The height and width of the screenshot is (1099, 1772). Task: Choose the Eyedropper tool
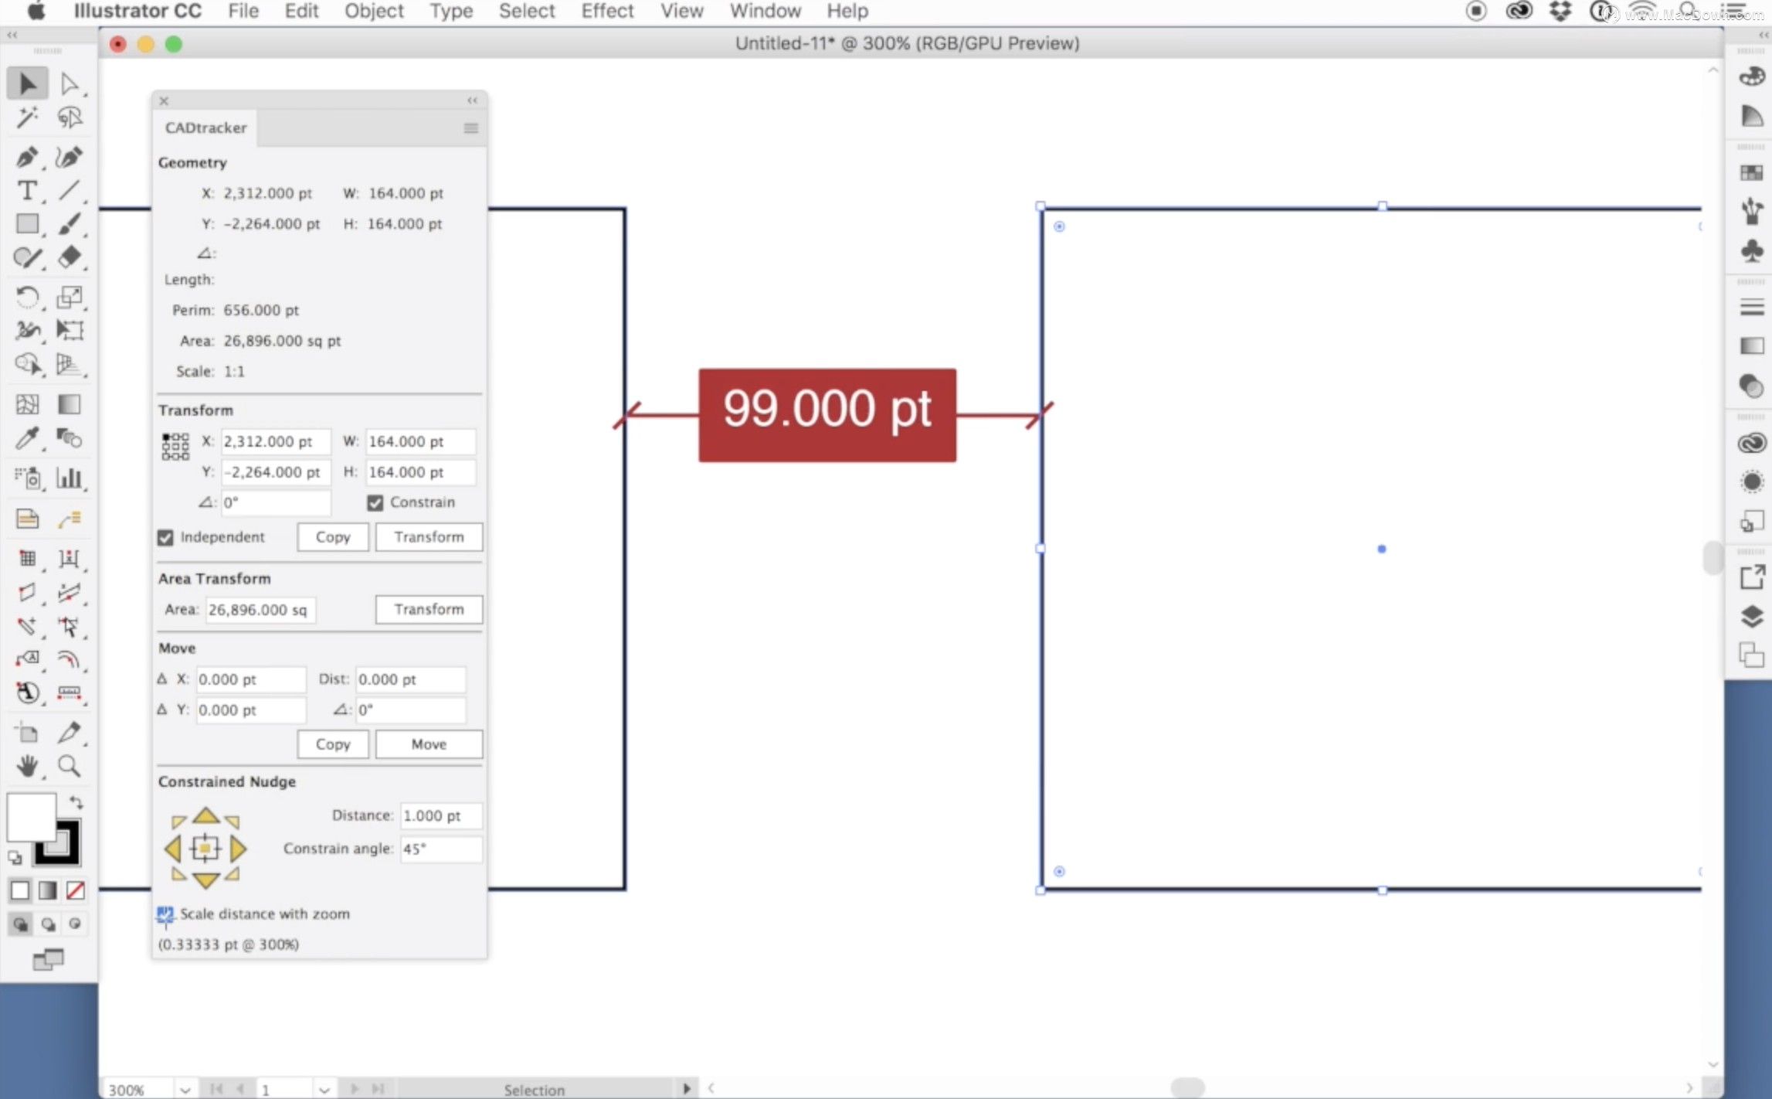[26, 439]
